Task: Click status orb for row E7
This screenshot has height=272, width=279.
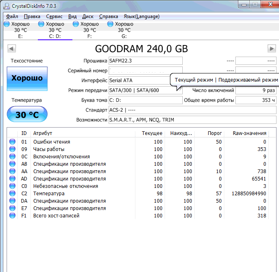Action: tap(12, 208)
